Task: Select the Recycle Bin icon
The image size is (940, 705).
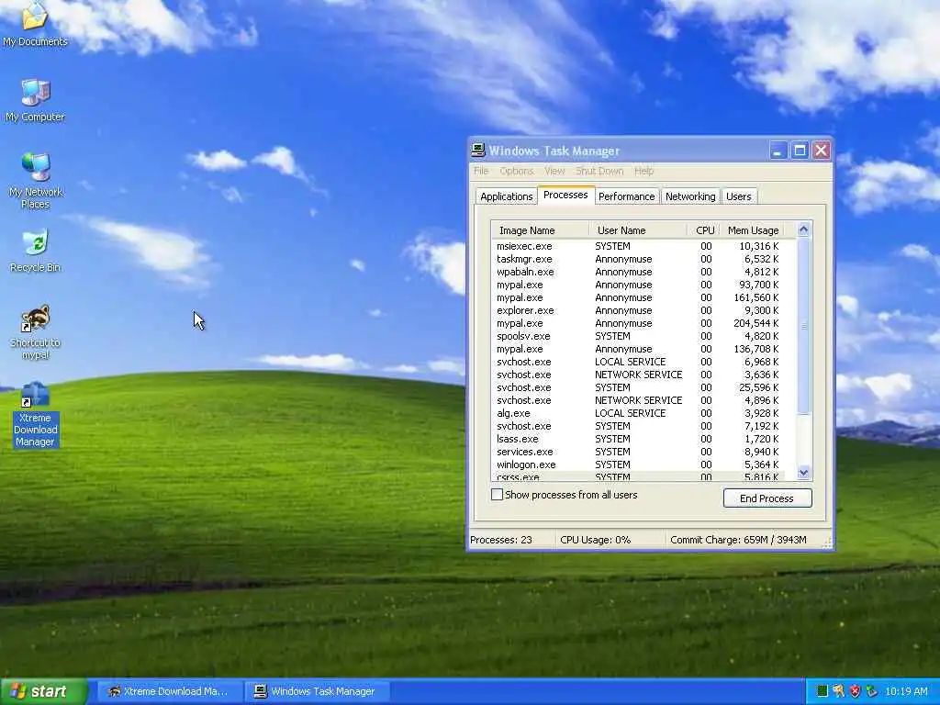Action: point(36,251)
